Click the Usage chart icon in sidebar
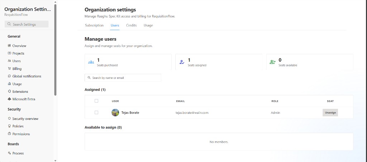367x162 pixels. pos(9,84)
